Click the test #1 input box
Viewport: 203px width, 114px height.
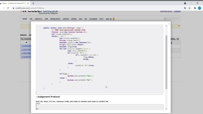click(x=100, y=107)
